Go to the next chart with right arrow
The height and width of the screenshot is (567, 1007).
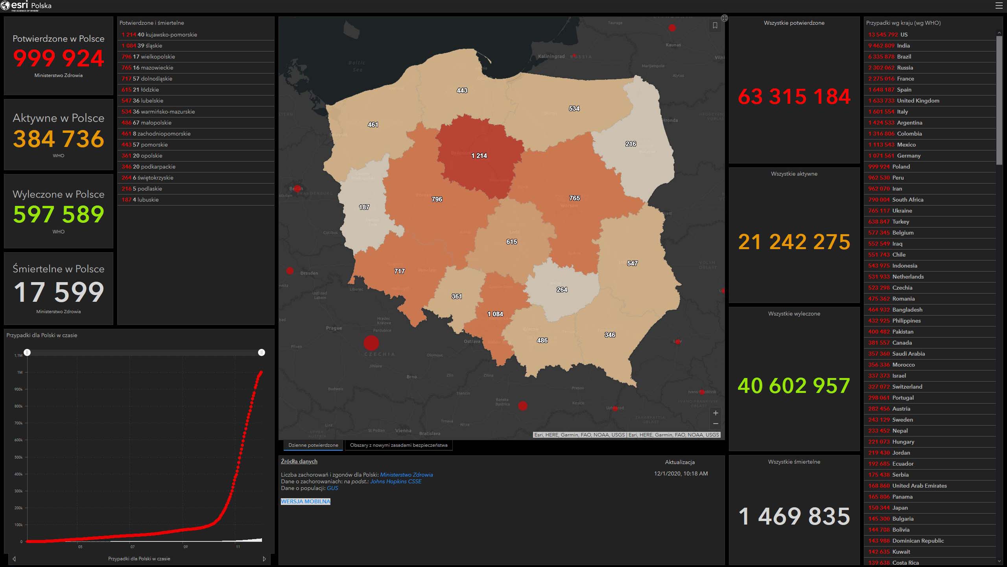click(x=264, y=559)
